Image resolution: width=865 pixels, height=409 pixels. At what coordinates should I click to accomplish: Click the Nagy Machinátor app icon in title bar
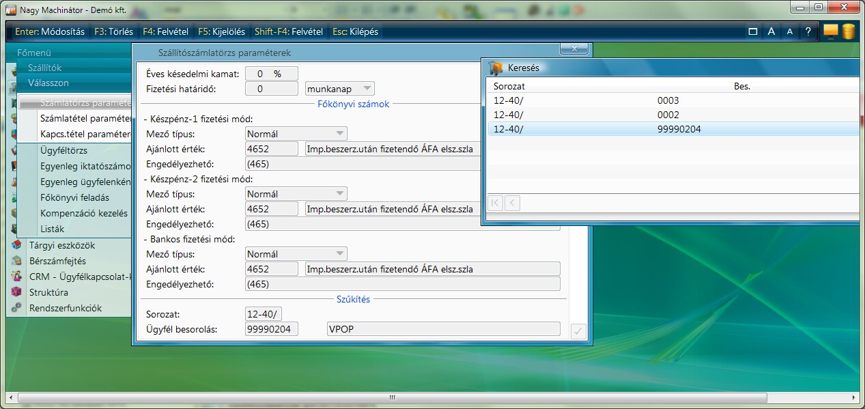(x=11, y=10)
